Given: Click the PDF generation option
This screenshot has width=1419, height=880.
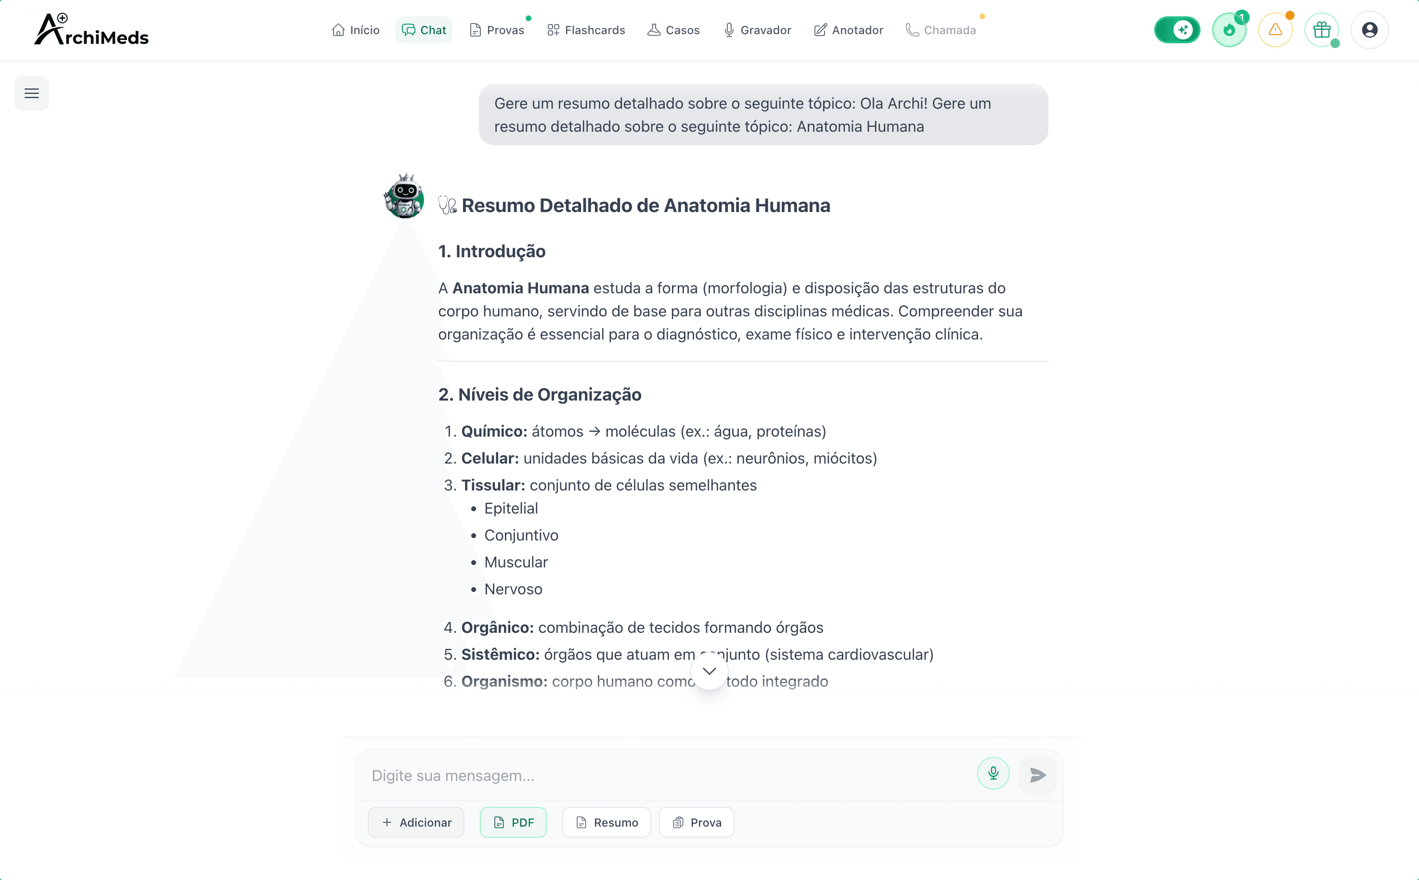Looking at the screenshot, I should pos(513,822).
